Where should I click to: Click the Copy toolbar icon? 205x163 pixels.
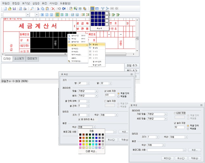[42, 9]
